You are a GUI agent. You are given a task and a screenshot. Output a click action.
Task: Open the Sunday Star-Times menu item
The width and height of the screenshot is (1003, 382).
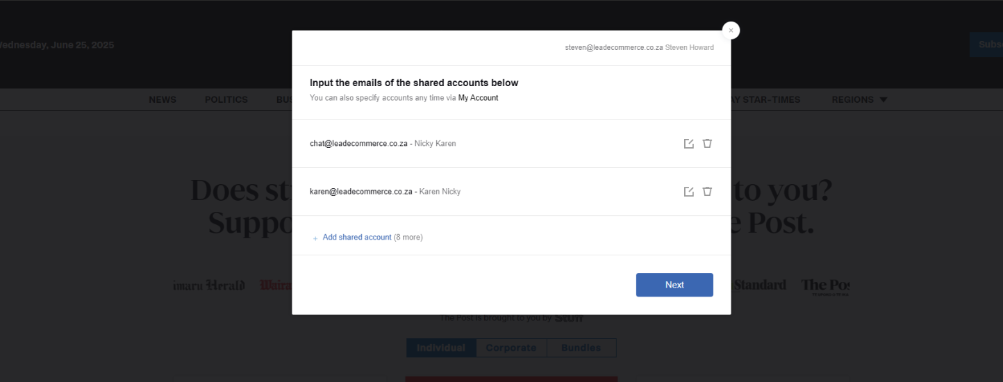(x=763, y=100)
